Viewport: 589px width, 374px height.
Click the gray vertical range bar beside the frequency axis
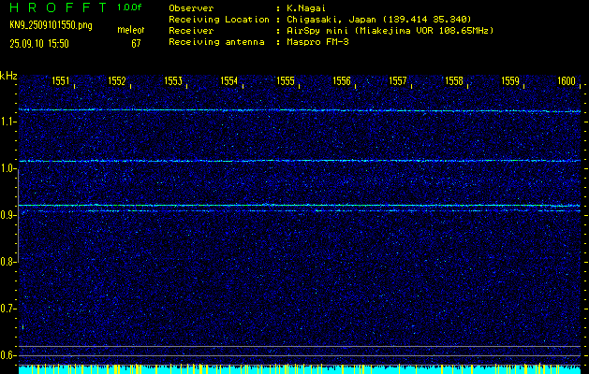(18, 216)
